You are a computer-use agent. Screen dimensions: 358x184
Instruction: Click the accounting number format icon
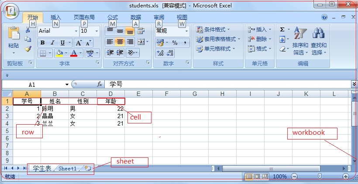pos(160,42)
